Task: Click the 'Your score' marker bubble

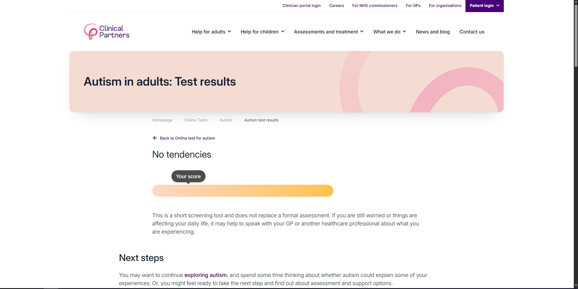Action: coord(188,176)
